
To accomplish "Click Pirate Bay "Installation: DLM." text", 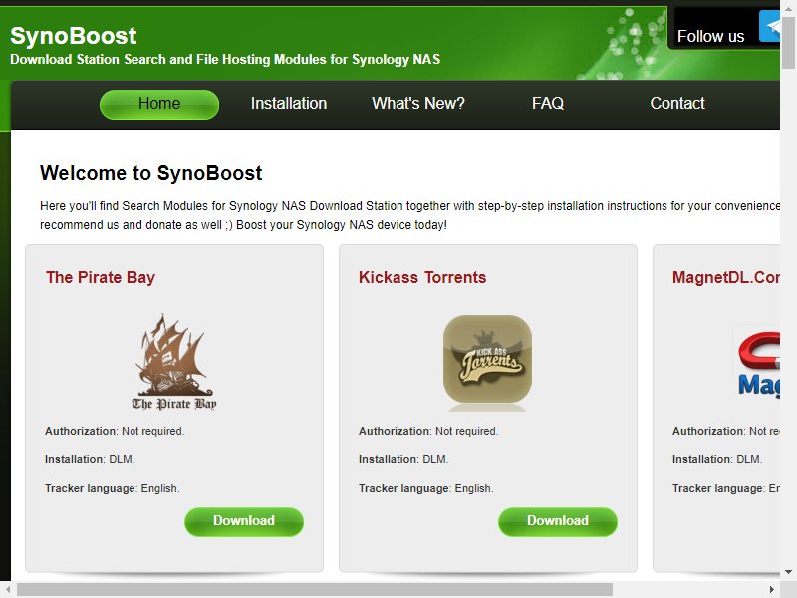I will point(90,459).
